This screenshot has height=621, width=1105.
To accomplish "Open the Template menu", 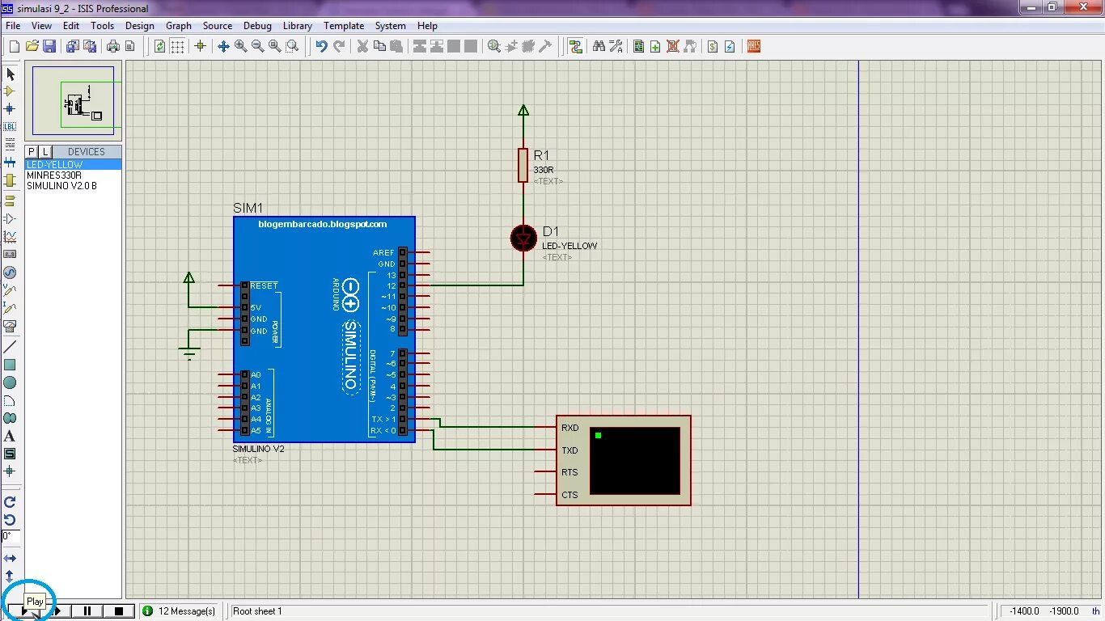I will [x=344, y=26].
